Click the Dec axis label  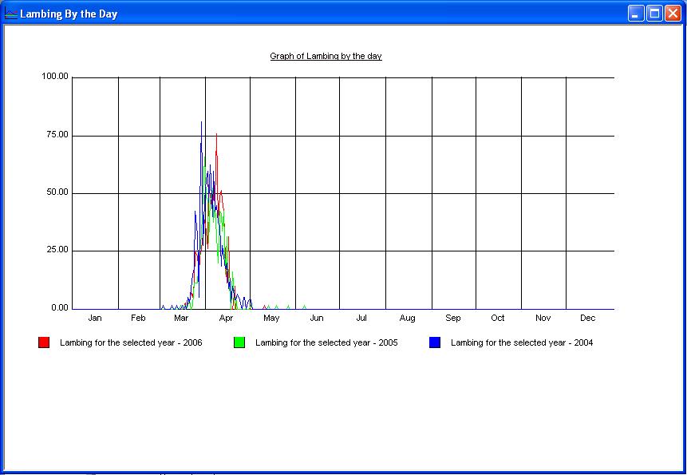click(588, 318)
